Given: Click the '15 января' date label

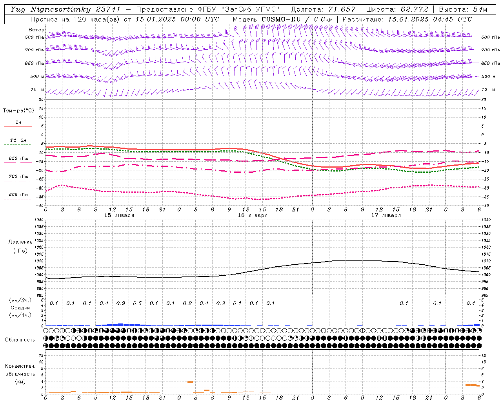Looking at the screenshot, I should [119, 215].
